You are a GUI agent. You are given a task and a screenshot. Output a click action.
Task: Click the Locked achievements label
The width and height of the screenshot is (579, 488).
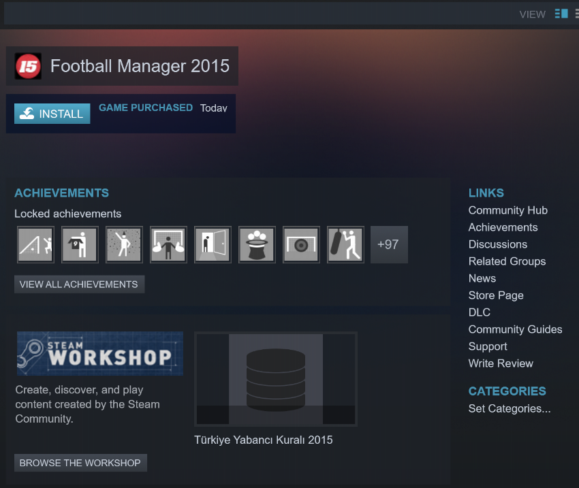click(67, 214)
